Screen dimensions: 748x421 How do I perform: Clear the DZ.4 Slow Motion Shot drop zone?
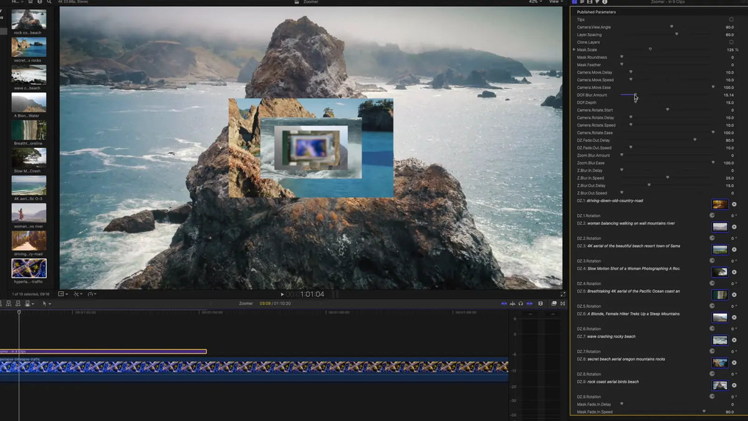tap(734, 272)
